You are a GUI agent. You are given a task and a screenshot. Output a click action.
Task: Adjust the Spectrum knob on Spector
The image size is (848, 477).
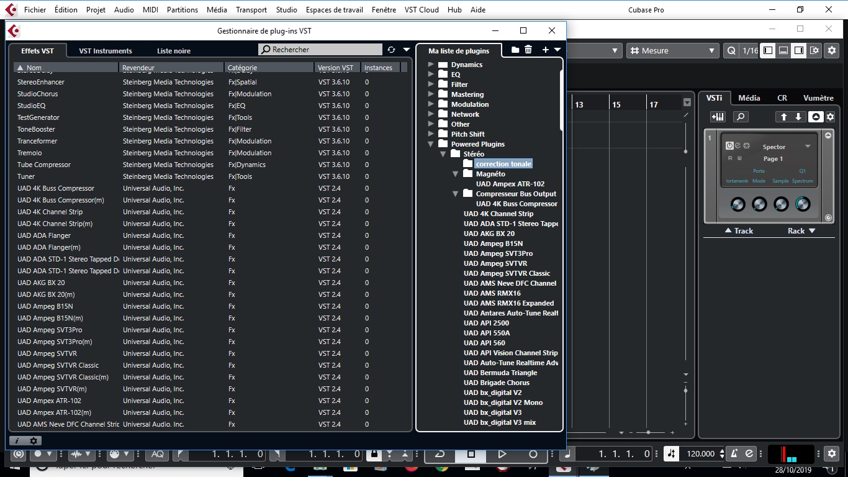pos(802,204)
